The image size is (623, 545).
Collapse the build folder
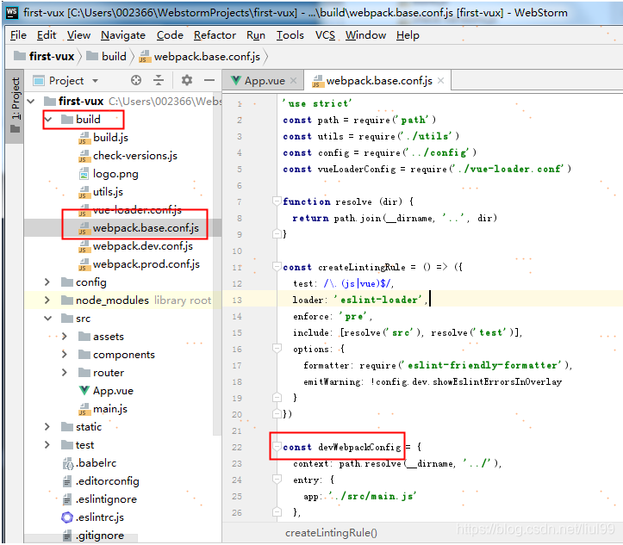click(x=48, y=119)
